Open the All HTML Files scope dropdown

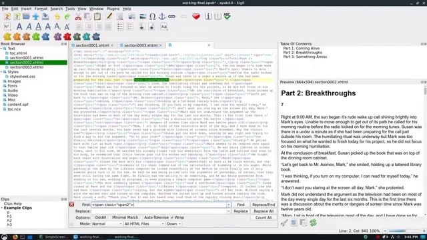(144, 224)
